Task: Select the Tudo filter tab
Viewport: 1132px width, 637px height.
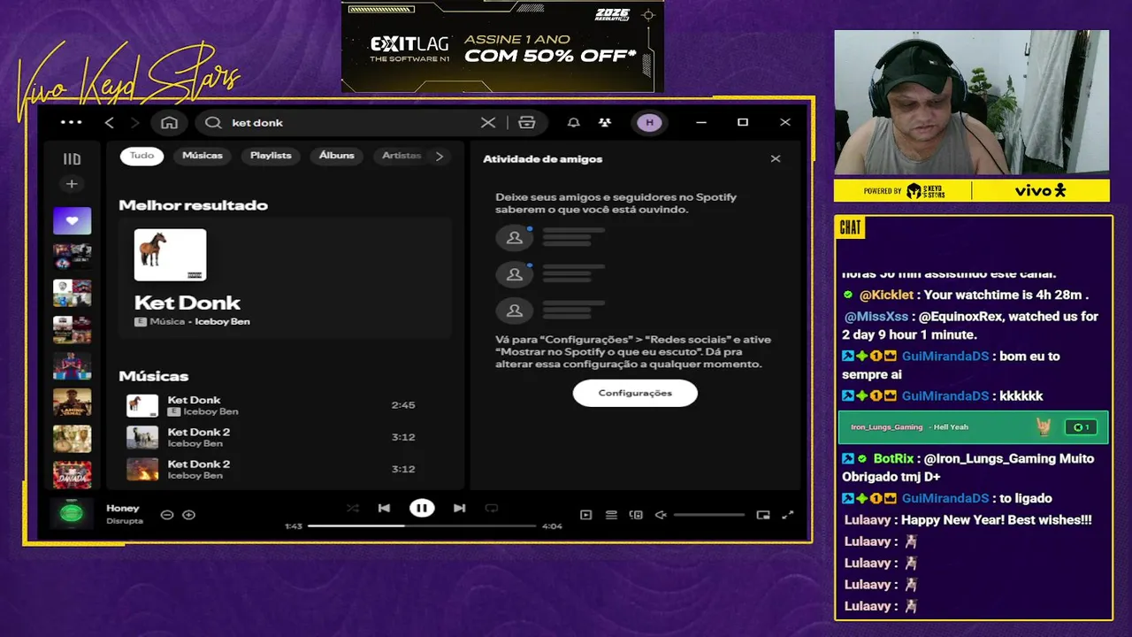Action: tap(142, 156)
